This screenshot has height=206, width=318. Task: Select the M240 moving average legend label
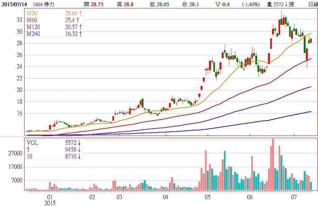(34, 34)
